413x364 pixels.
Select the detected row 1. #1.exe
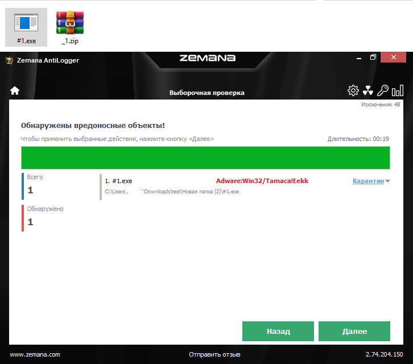tap(245, 186)
